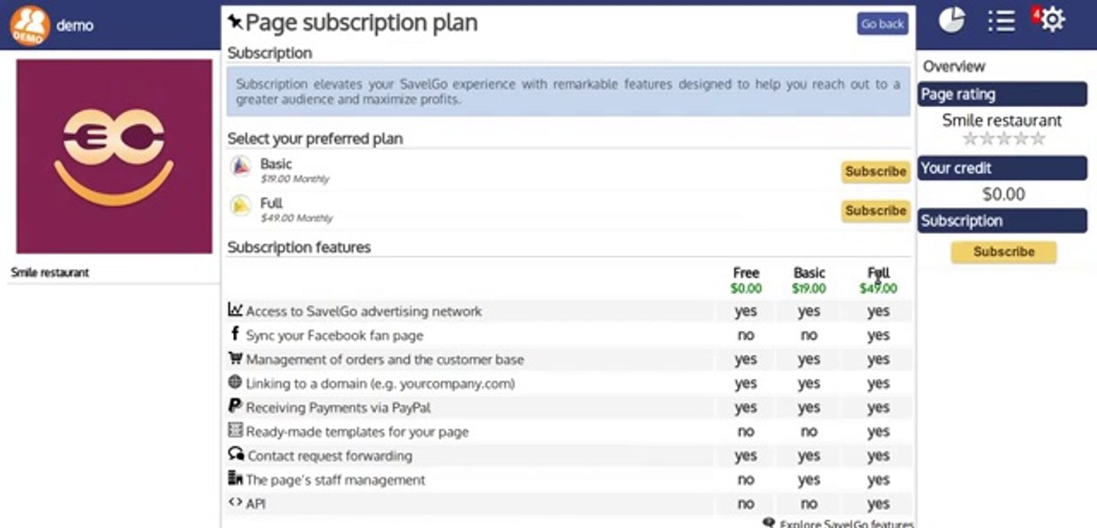Click the demo account avatar icon

pyautogui.click(x=29, y=25)
